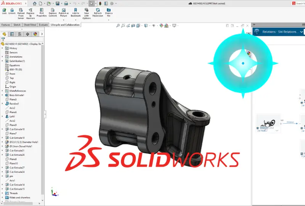Expand the Loft1 feature
Screen dimensions: 305x206
pos(2,116)
